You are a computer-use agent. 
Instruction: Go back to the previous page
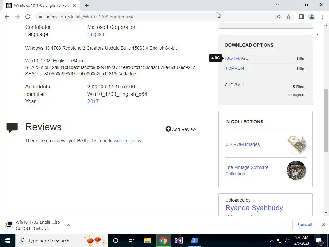pos(7,17)
